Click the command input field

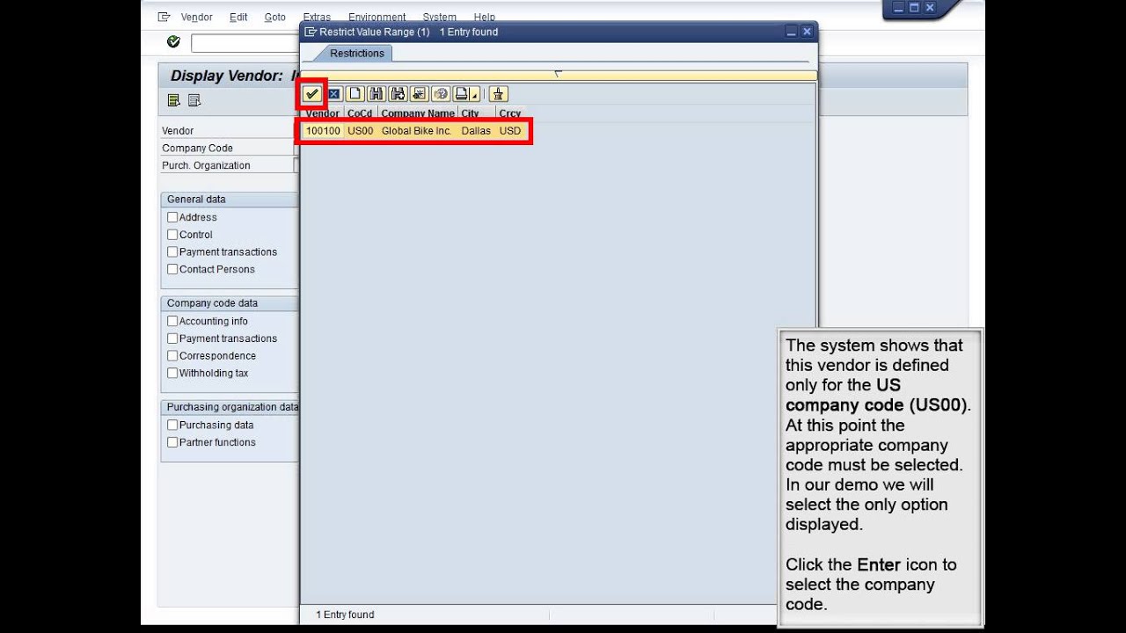(x=245, y=43)
